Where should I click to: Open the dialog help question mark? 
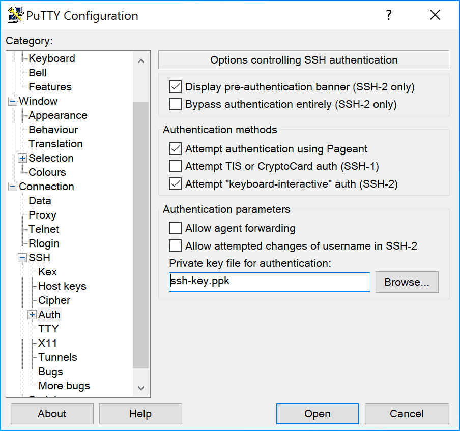[388, 15]
